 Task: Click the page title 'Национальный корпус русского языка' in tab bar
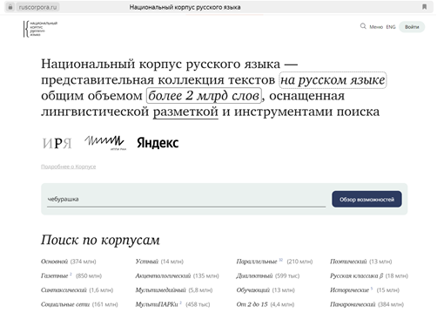pos(185,7)
